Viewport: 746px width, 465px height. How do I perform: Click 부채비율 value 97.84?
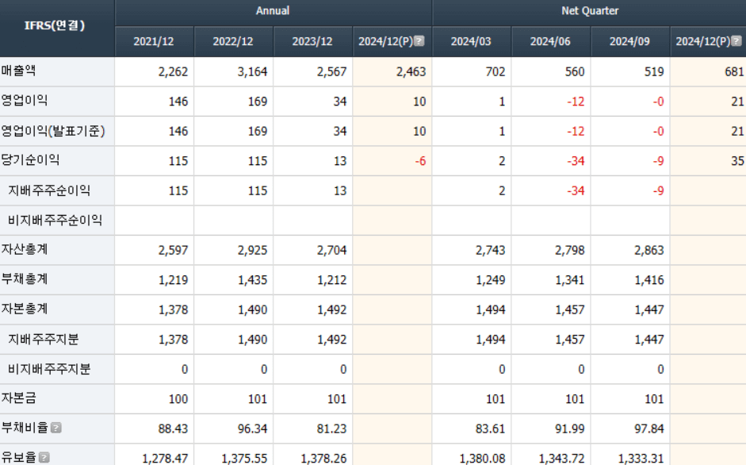click(x=649, y=428)
